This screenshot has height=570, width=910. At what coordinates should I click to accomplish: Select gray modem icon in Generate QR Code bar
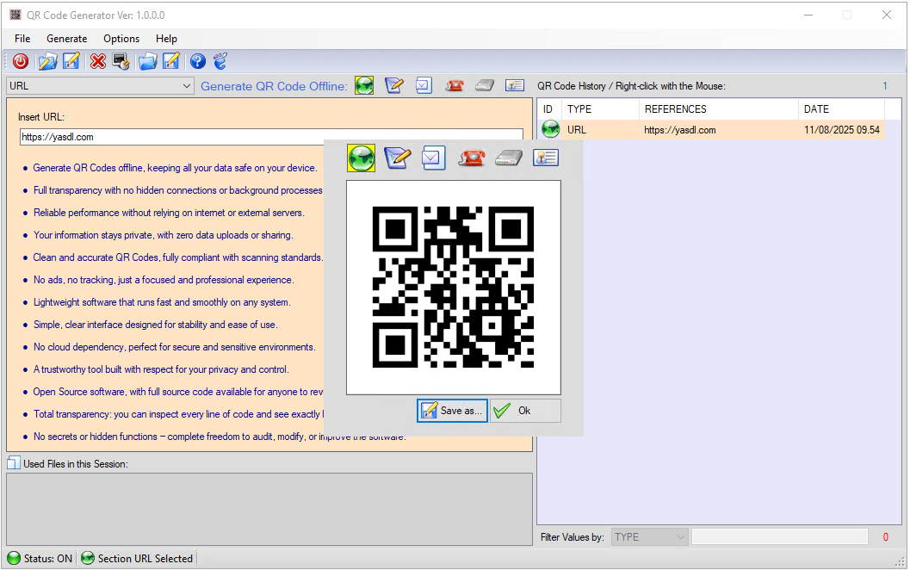click(485, 86)
